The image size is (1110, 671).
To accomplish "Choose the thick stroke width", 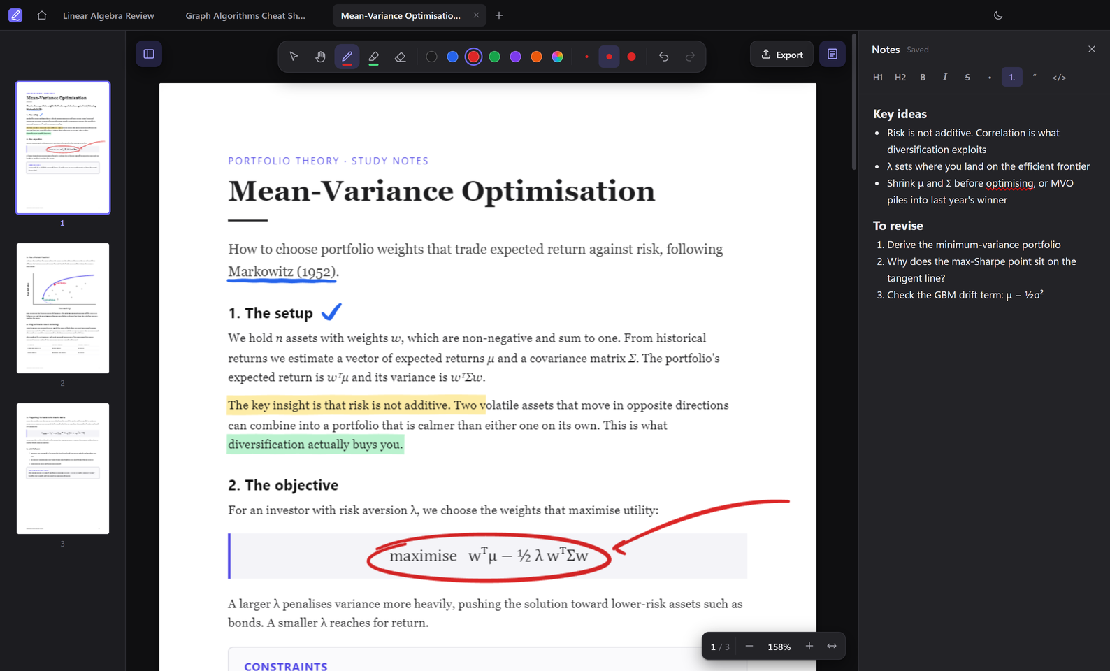I will [x=631, y=57].
